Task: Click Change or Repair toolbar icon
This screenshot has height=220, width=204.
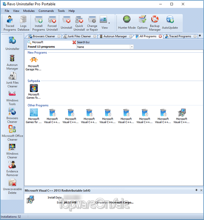Action: [x=92, y=23]
